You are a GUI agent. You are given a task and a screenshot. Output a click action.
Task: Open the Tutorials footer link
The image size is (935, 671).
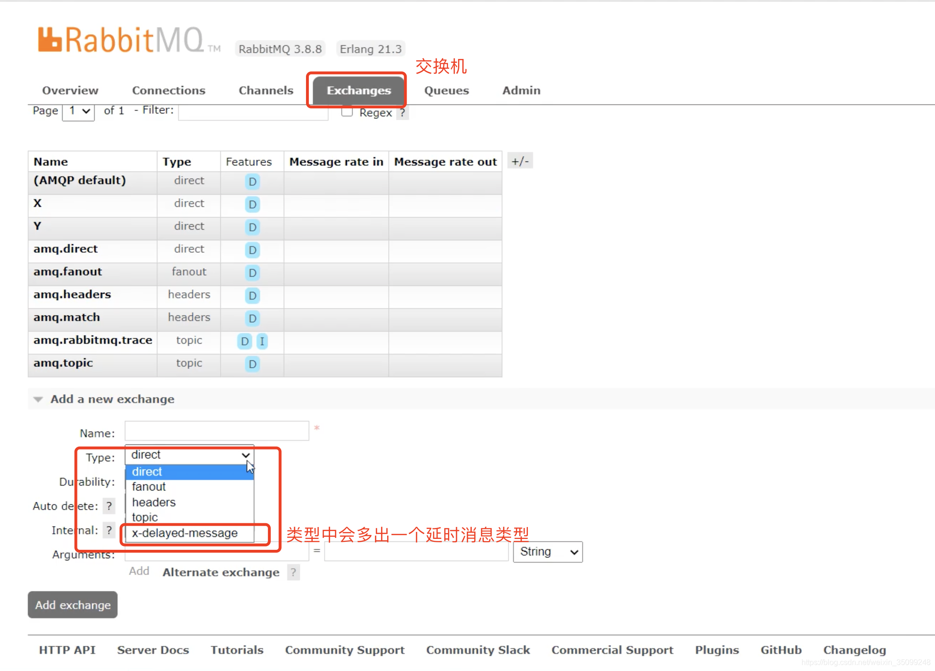237,650
